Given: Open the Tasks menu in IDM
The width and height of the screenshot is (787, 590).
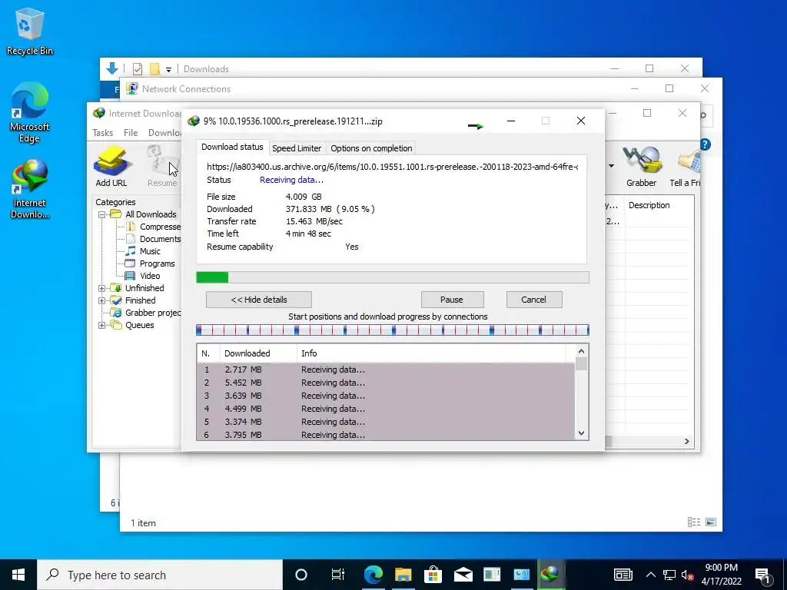Looking at the screenshot, I should [x=103, y=133].
